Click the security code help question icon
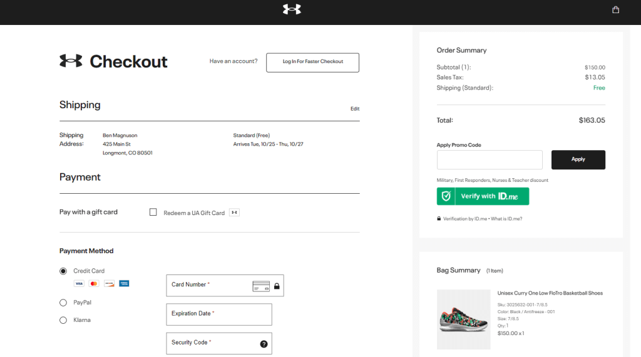The height and width of the screenshot is (357, 641). (x=264, y=344)
